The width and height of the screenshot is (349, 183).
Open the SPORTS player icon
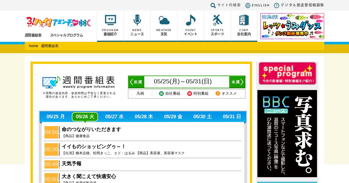pos(217,20)
